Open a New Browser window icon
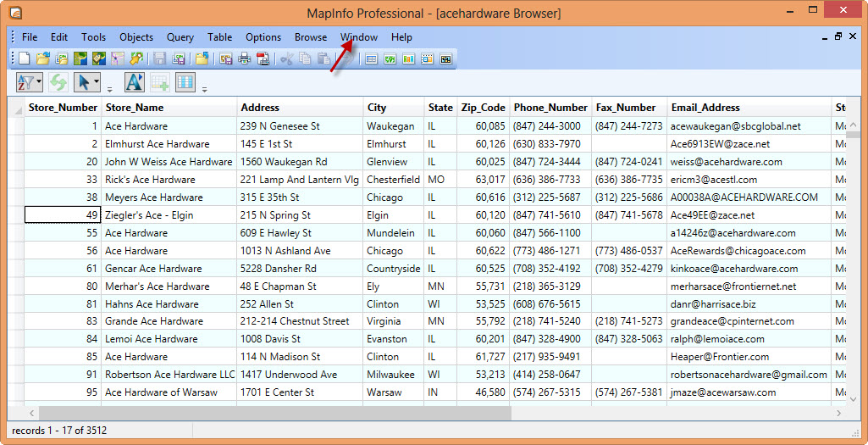 tap(372, 58)
